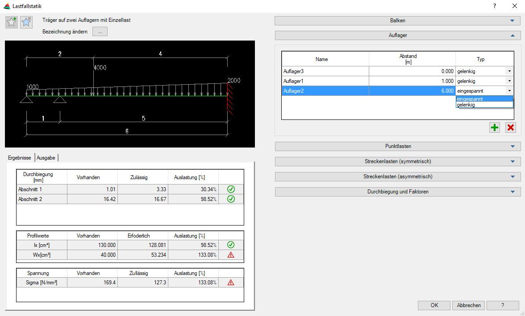Expand Streckenlasten (symmetrisch) section

397,161
